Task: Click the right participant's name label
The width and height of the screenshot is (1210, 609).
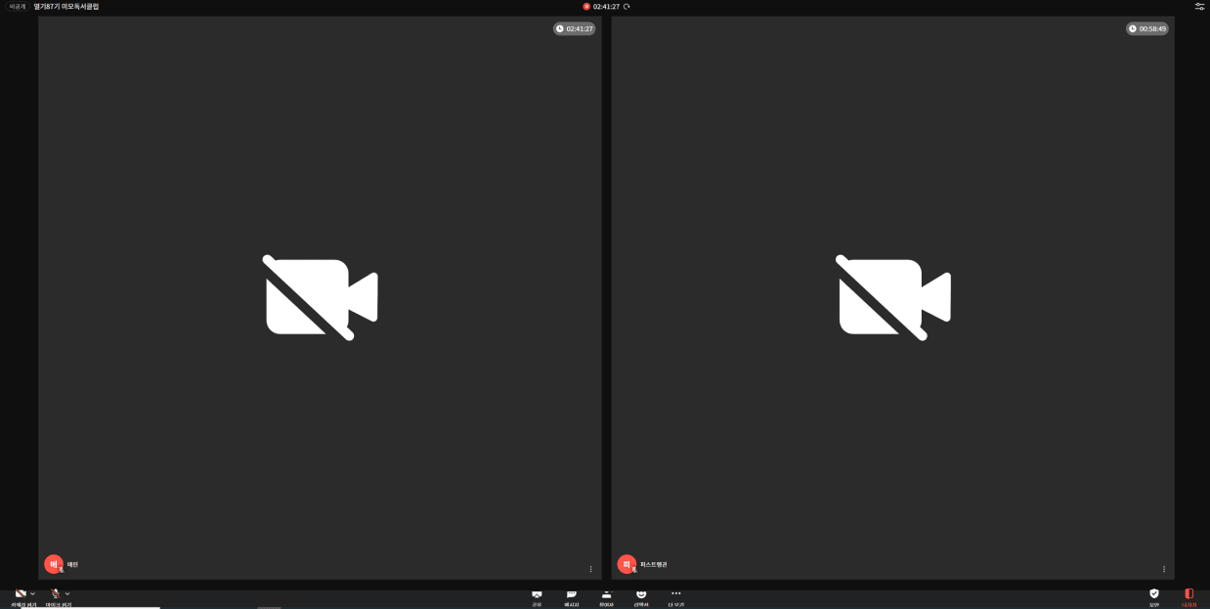Action: click(x=654, y=564)
